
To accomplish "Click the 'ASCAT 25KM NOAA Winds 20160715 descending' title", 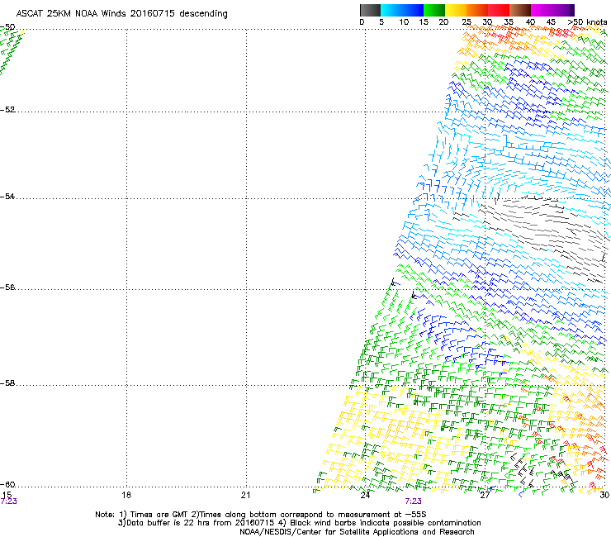I will [121, 13].
